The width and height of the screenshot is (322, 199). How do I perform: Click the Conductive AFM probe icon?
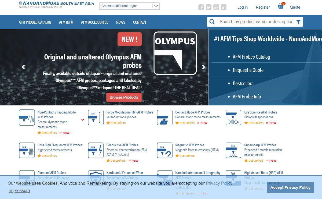pyautogui.click(x=96, y=150)
